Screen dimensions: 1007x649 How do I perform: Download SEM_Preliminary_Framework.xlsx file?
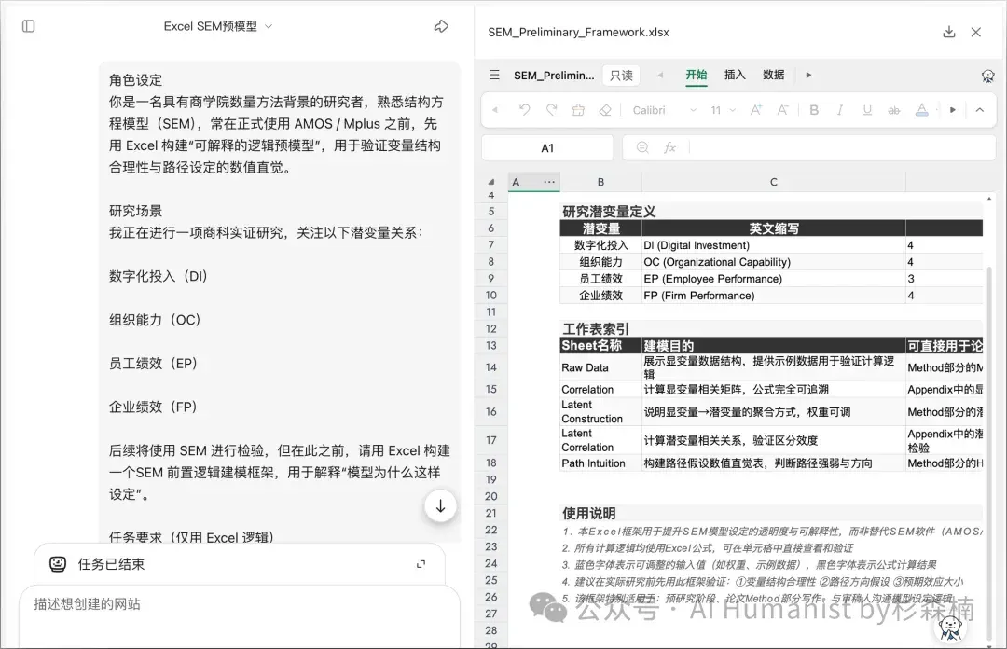click(x=949, y=32)
